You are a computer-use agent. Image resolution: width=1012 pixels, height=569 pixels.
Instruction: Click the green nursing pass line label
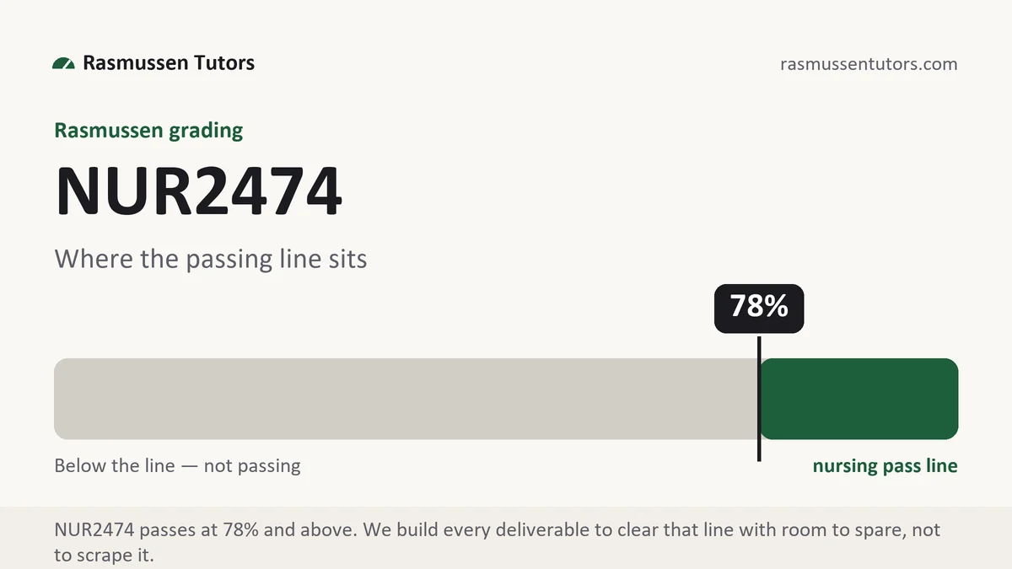click(885, 466)
